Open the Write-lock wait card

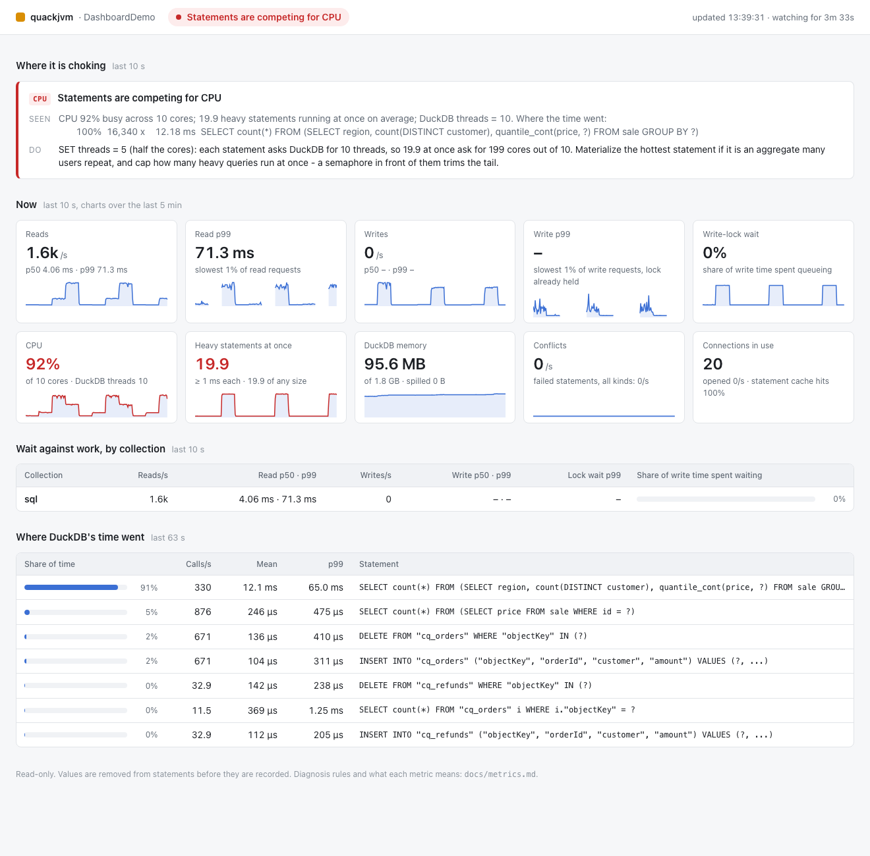[x=773, y=271]
